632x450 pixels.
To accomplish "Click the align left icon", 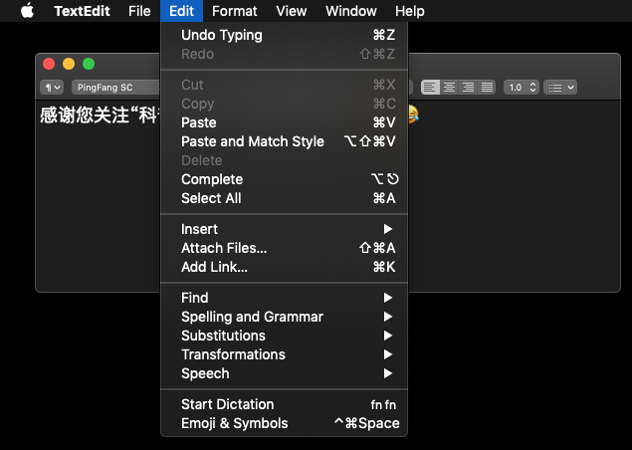I will click(x=431, y=87).
